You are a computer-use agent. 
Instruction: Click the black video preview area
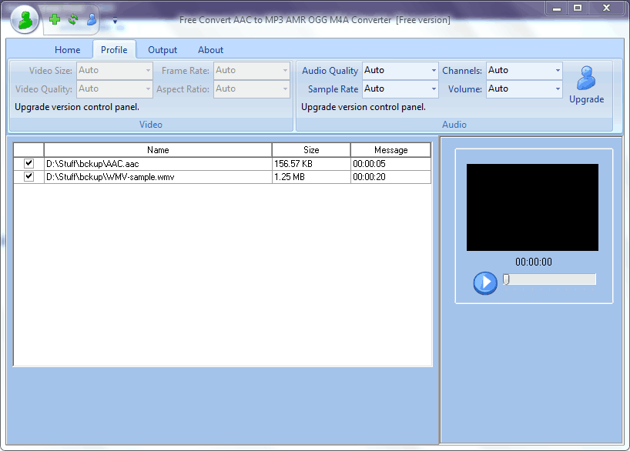(532, 207)
